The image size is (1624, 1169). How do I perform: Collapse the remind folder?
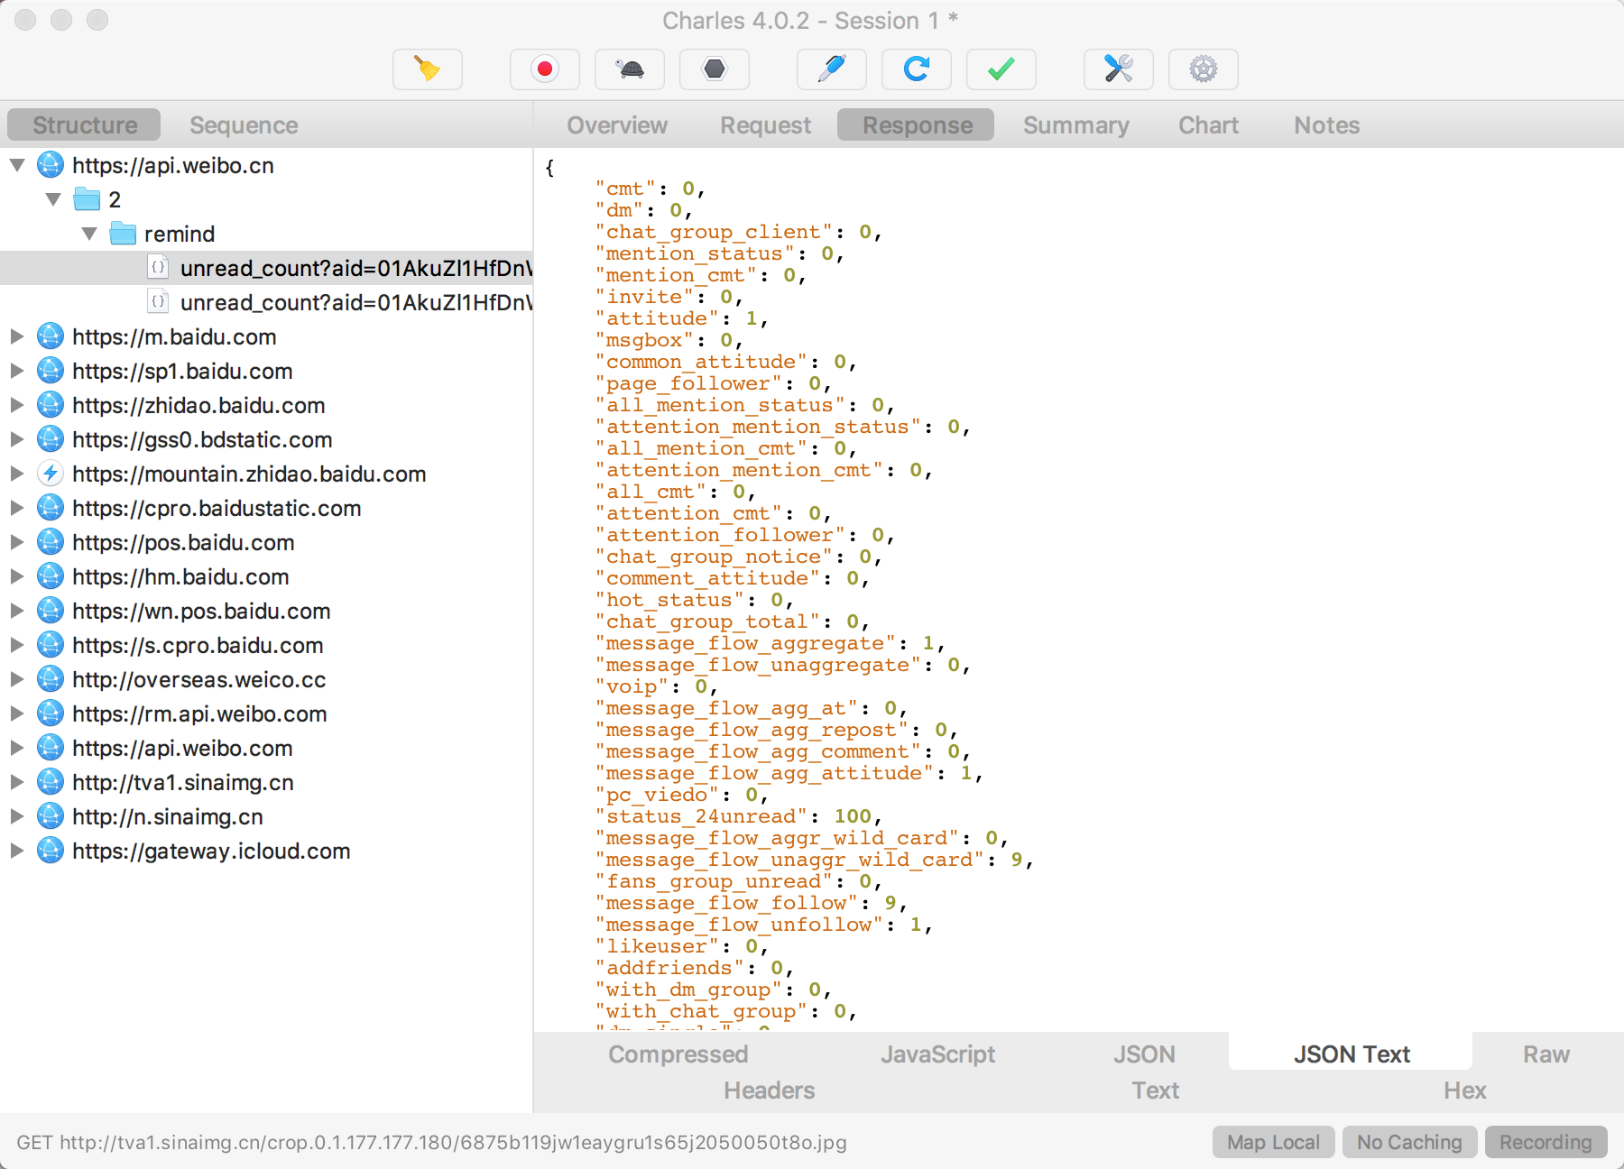[89, 234]
